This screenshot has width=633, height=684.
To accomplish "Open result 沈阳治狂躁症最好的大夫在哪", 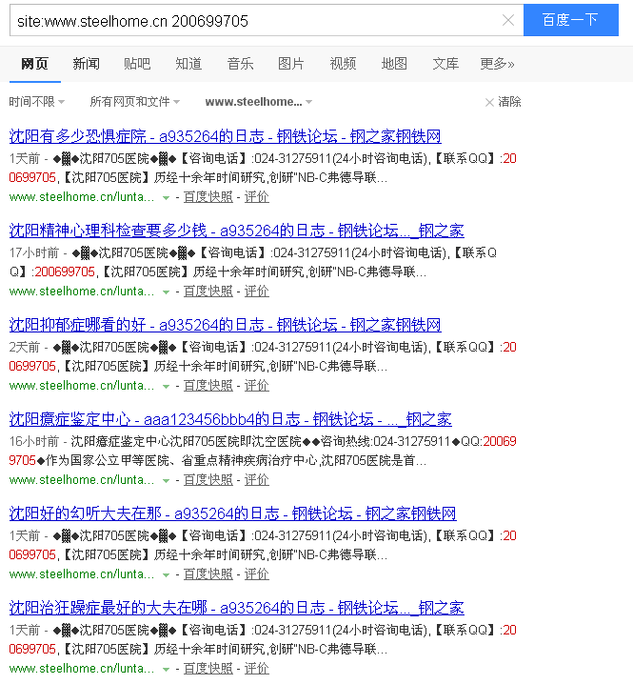I will click(x=237, y=608).
